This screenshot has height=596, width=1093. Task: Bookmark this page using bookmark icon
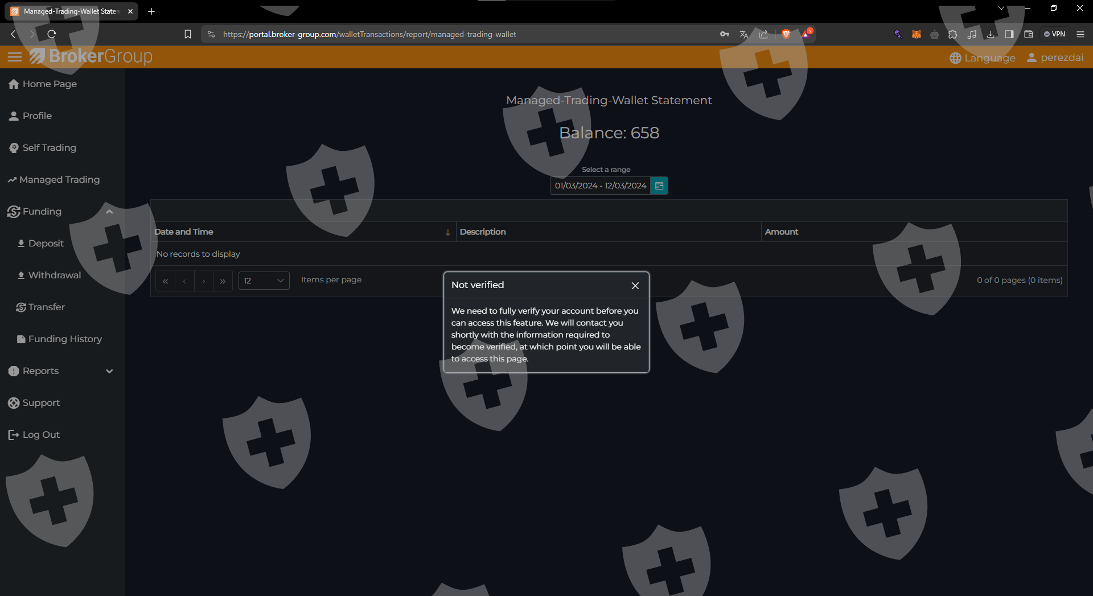click(x=188, y=34)
